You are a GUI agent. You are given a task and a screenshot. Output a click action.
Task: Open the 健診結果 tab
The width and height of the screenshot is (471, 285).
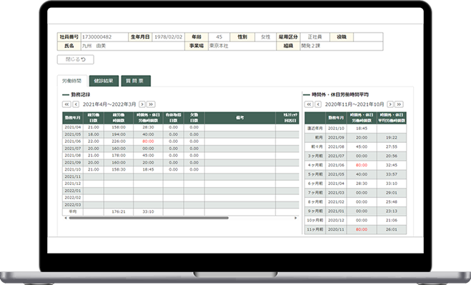point(104,81)
